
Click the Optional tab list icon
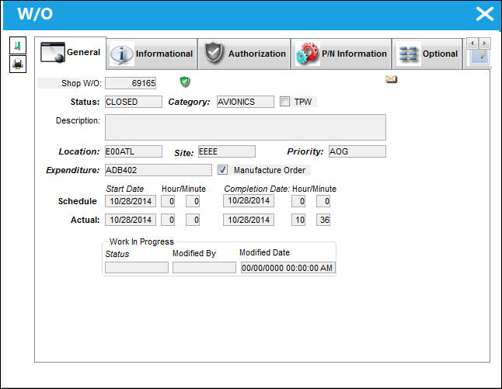(409, 54)
